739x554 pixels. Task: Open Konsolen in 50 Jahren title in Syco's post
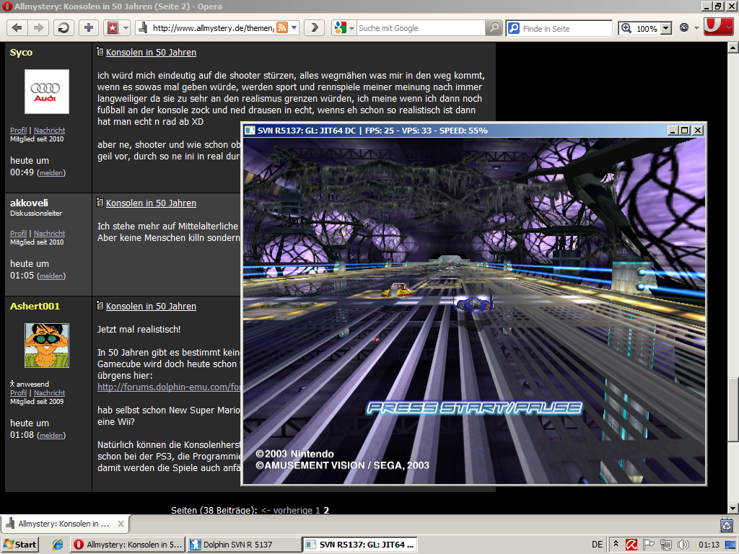151,52
